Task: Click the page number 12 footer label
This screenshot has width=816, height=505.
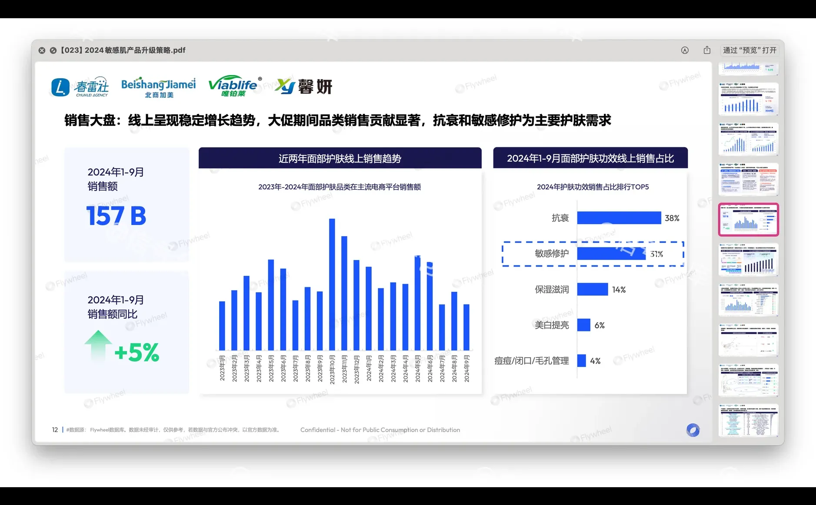Action: [x=55, y=429]
